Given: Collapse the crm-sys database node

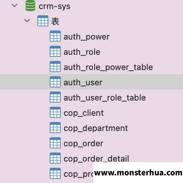Looking at the screenshot, I should [15, 5].
